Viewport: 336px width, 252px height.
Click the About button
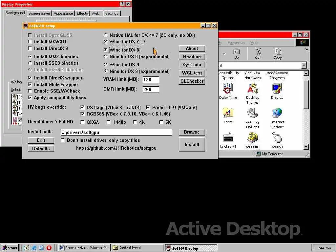[192, 49]
